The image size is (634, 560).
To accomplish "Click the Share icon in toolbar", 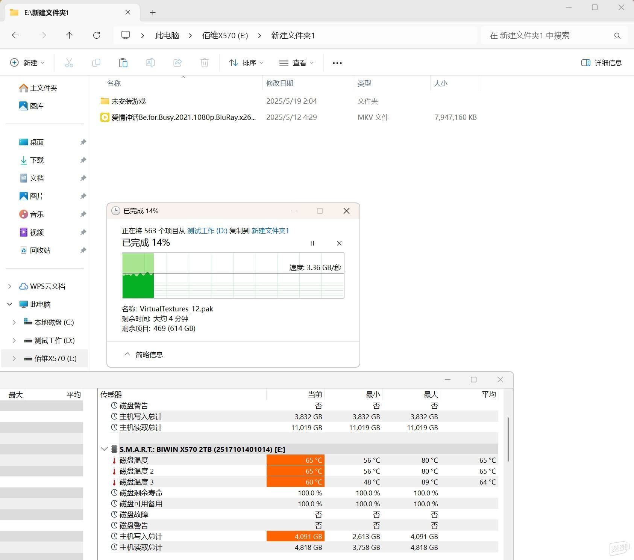I will (177, 63).
